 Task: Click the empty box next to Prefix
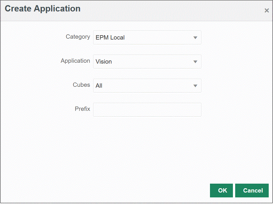click(x=147, y=110)
